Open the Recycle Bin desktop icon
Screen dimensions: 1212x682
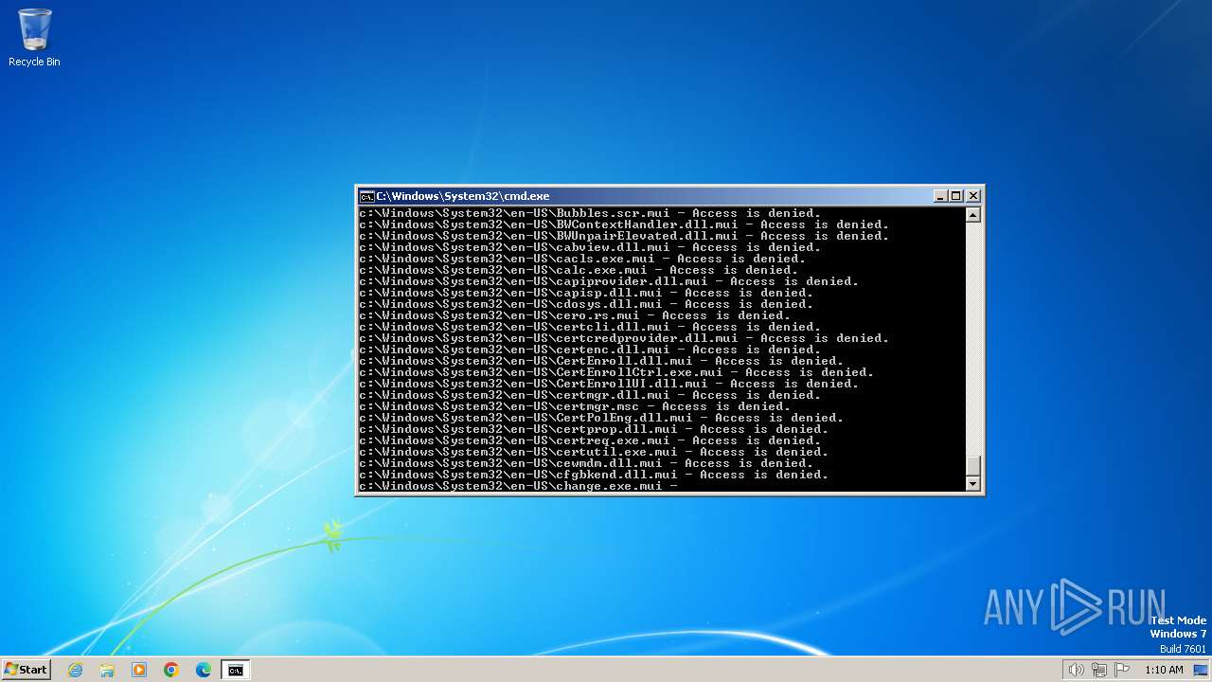(34, 38)
